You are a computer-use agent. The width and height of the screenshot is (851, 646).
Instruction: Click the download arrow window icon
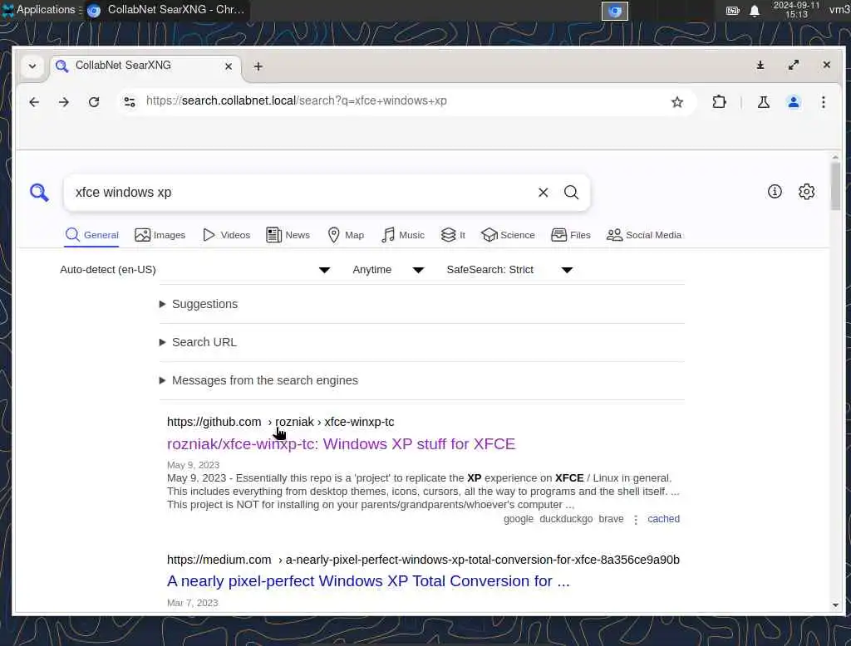pyautogui.click(x=760, y=65)
